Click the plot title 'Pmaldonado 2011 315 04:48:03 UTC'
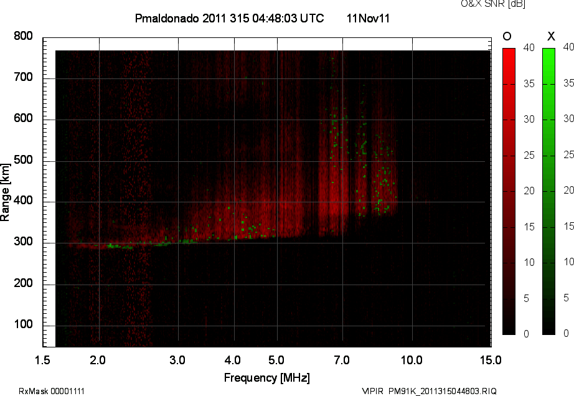The width and height of the screenshot is (574, 396). [x=229, y=18]
